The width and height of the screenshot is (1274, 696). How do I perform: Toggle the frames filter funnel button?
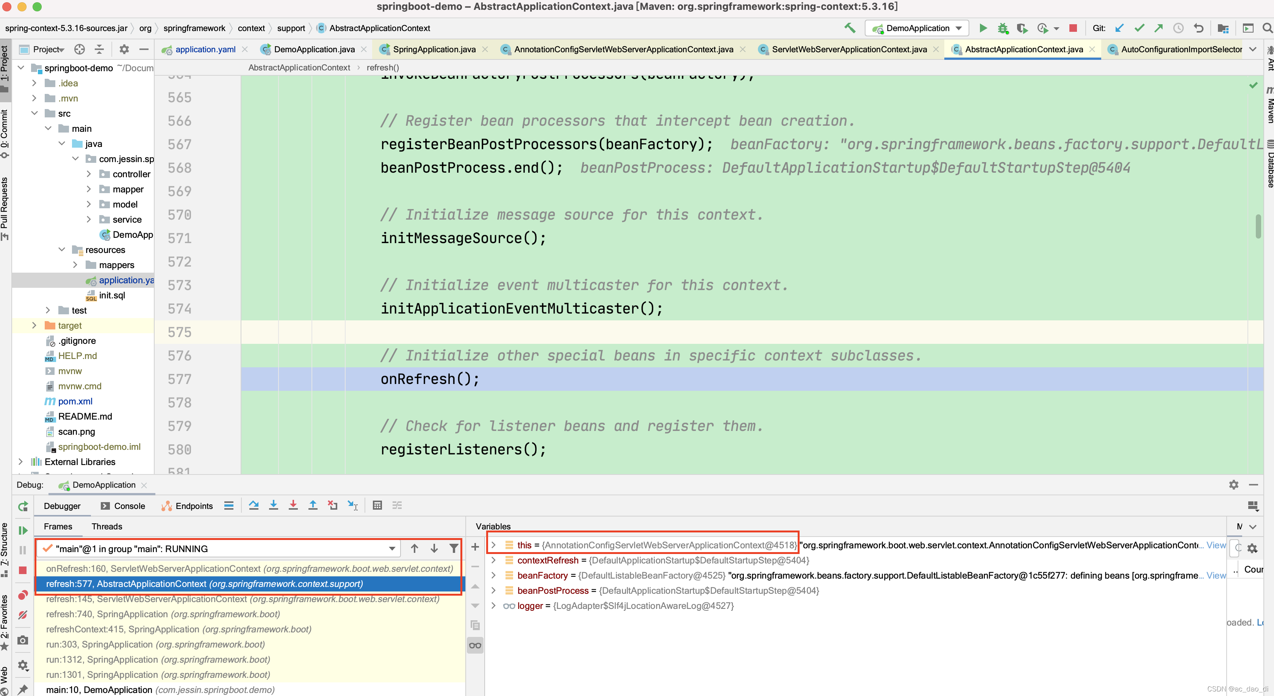[x=454, y=548]
